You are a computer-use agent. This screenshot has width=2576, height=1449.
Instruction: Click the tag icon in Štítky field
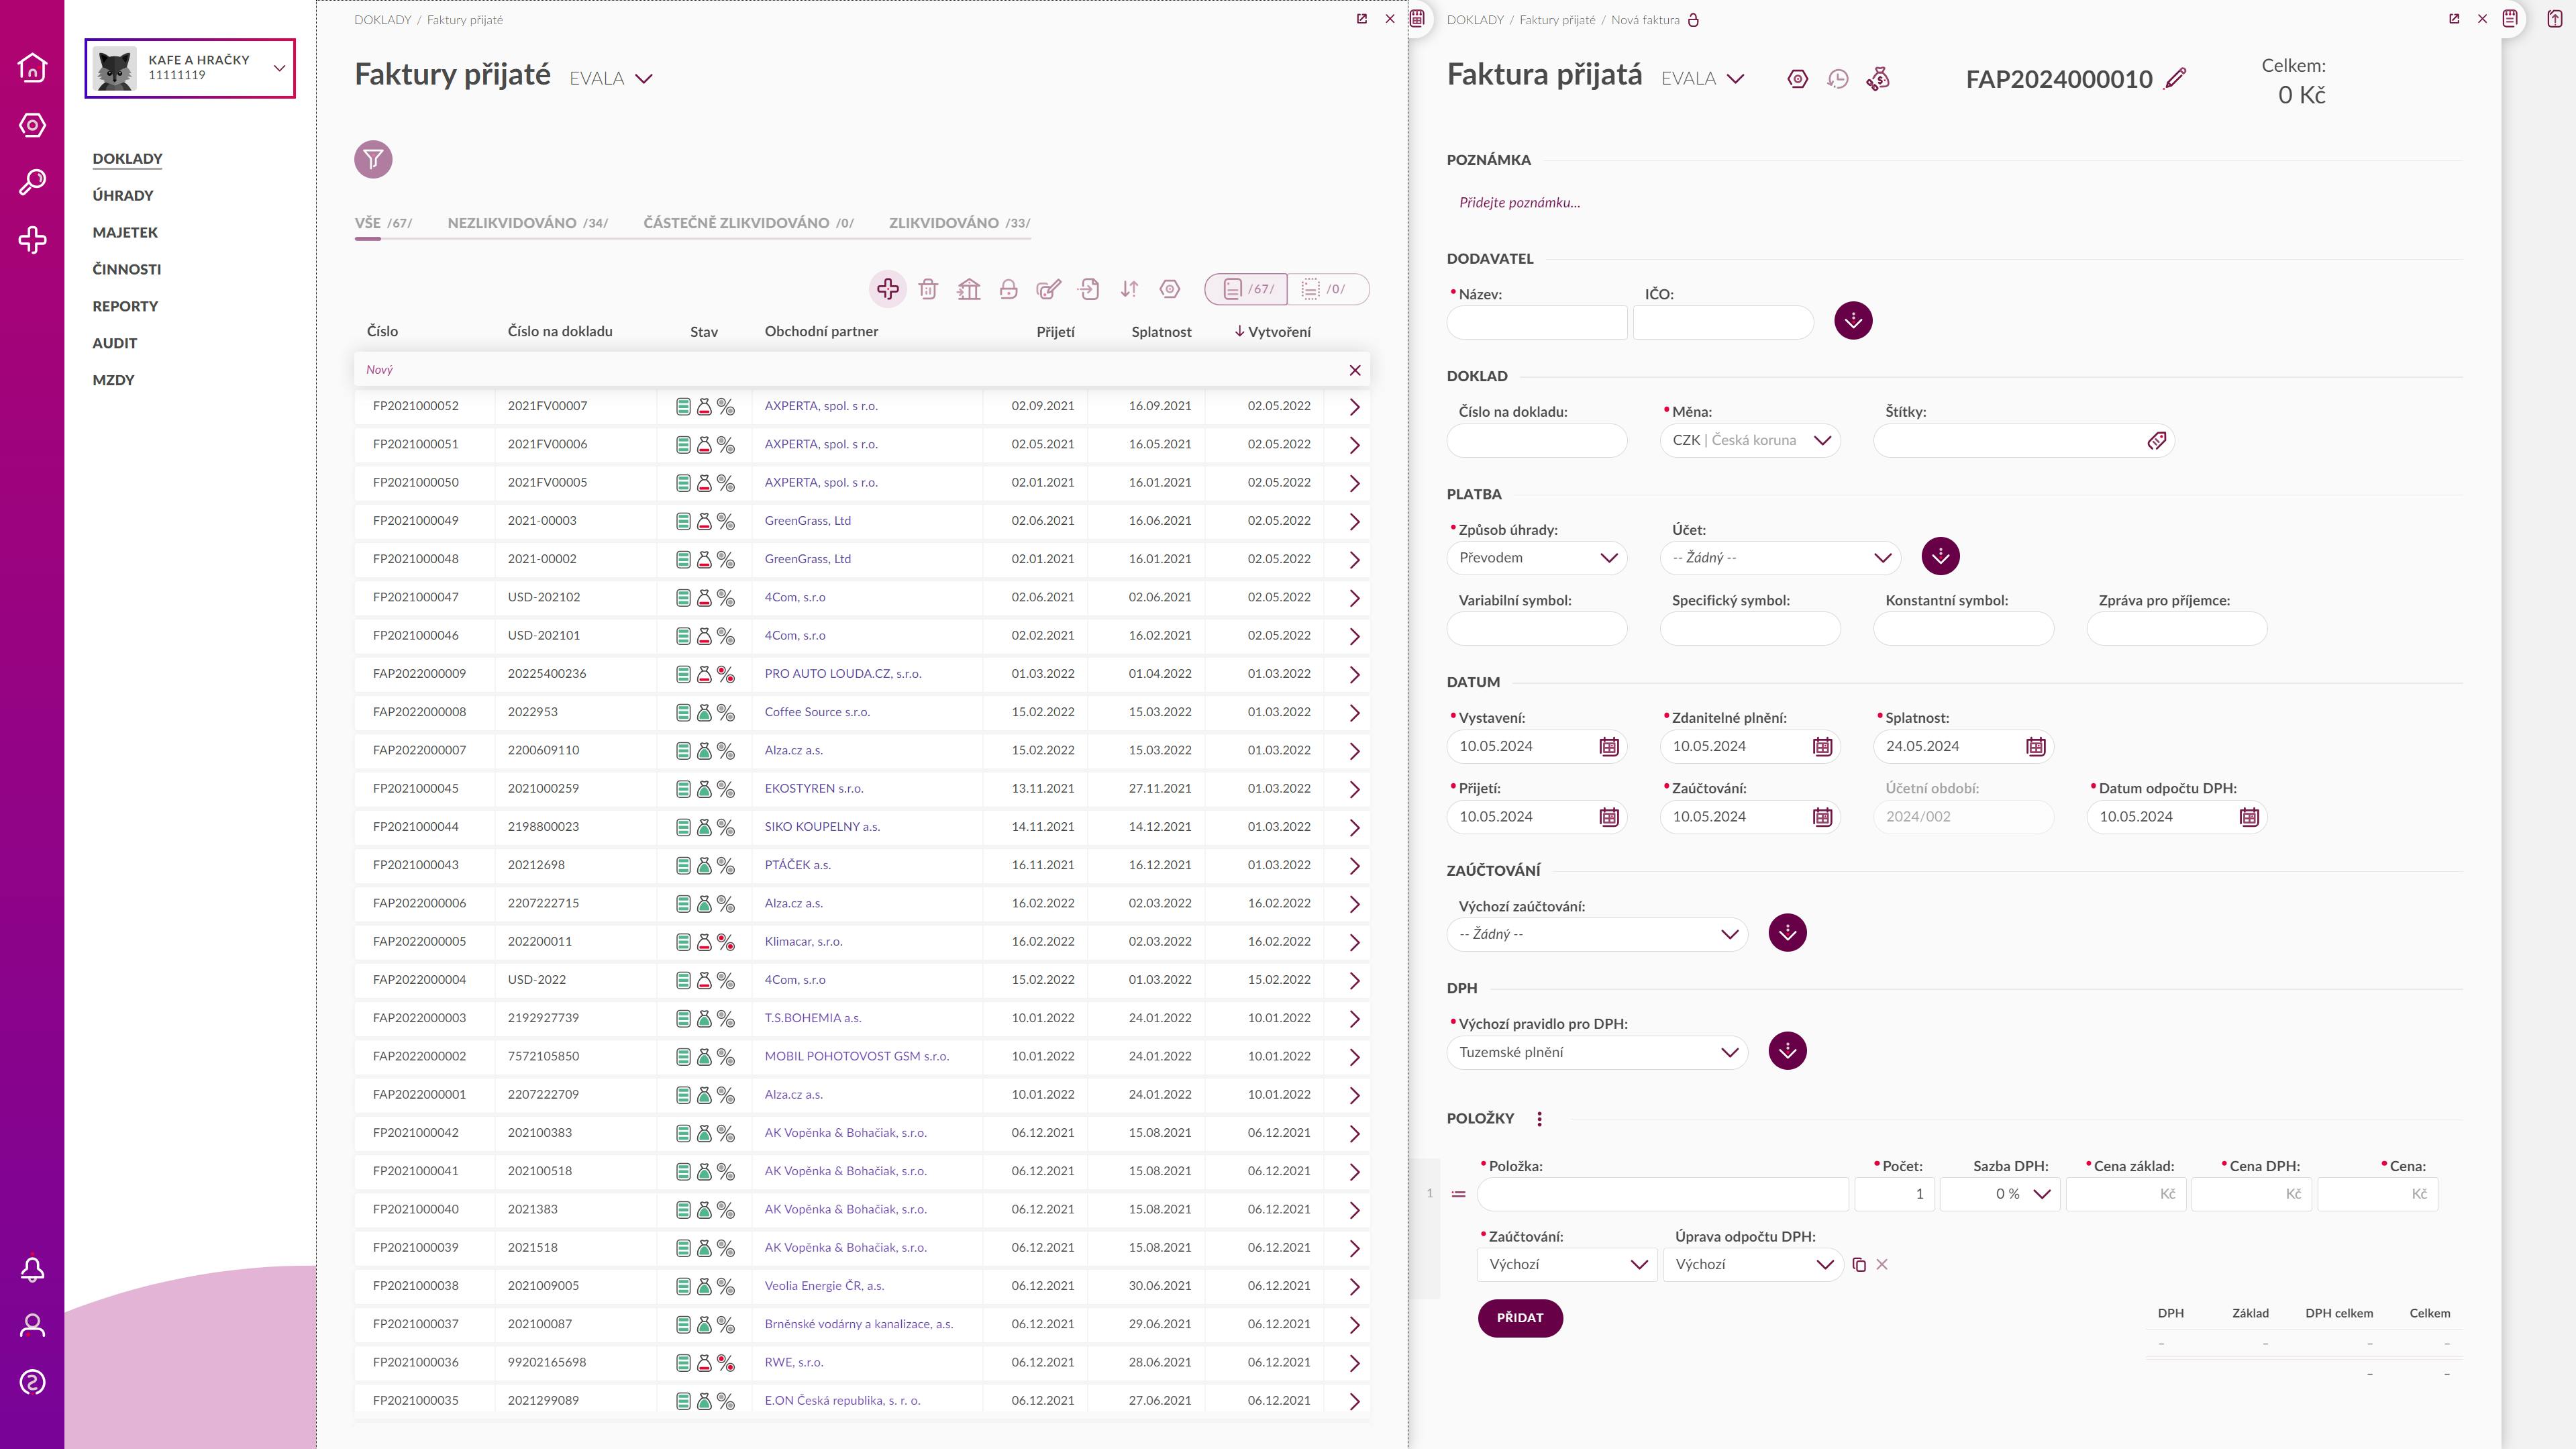(x=2156, y=441)
